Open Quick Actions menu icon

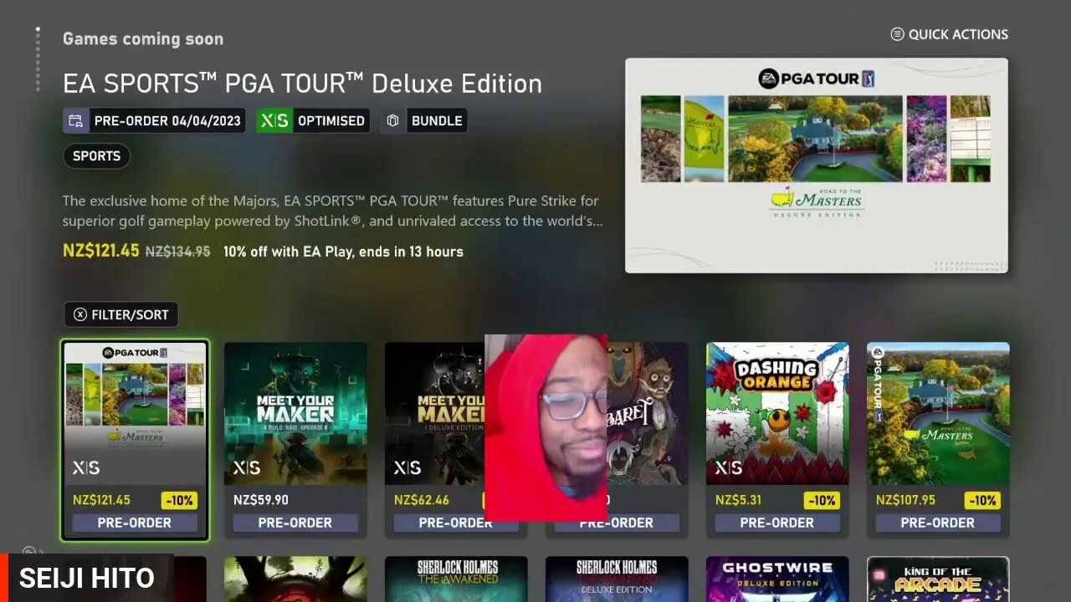click(x=897, y=34)
